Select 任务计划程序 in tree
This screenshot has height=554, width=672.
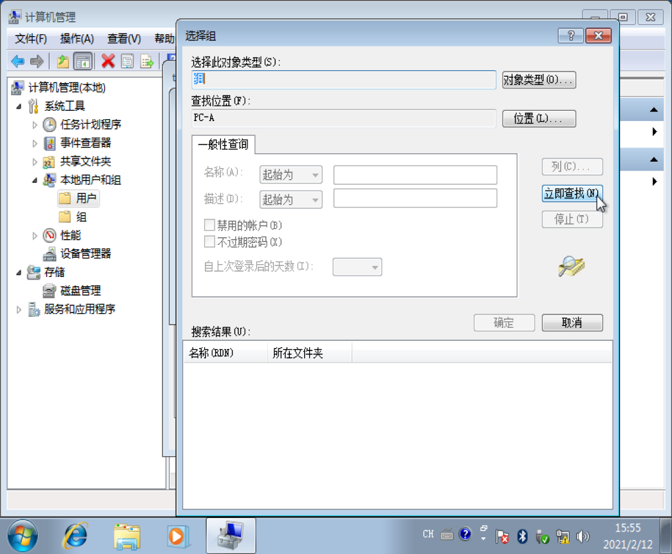point(90,124)
